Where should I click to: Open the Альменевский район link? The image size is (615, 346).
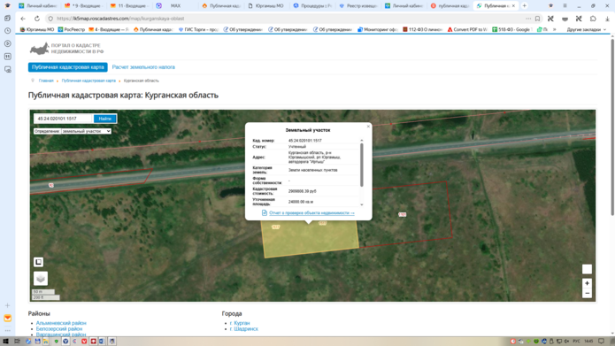tap(61, 323)
